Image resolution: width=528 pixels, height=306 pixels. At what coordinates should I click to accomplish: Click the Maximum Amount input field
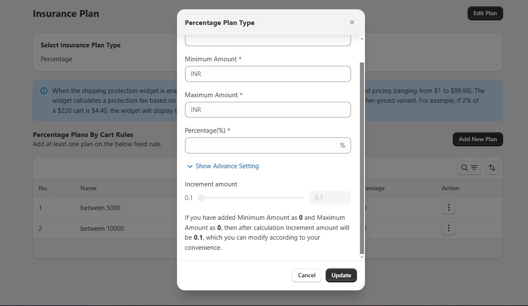point(268,110)
